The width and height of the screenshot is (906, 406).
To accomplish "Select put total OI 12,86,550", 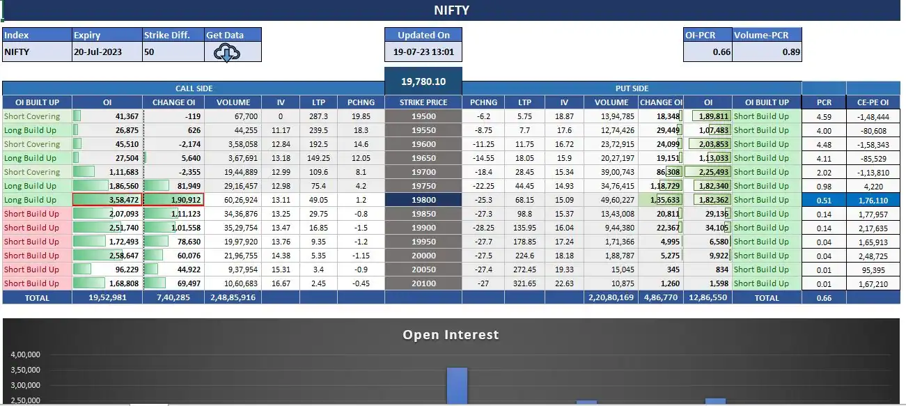I will (708, 297).
